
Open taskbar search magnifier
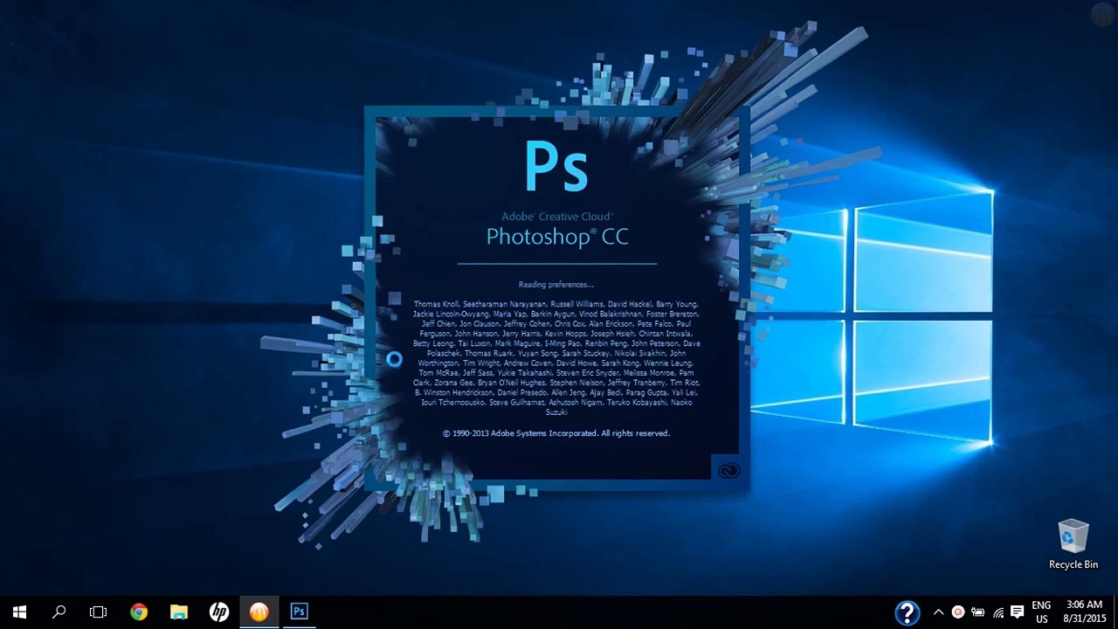[x=59, y=612]
